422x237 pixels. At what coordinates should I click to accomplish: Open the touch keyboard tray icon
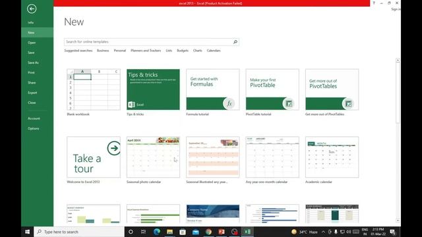click(356, 232)
